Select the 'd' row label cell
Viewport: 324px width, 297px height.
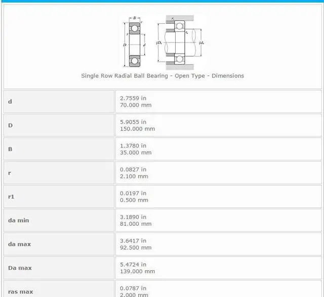coord(59,102)
